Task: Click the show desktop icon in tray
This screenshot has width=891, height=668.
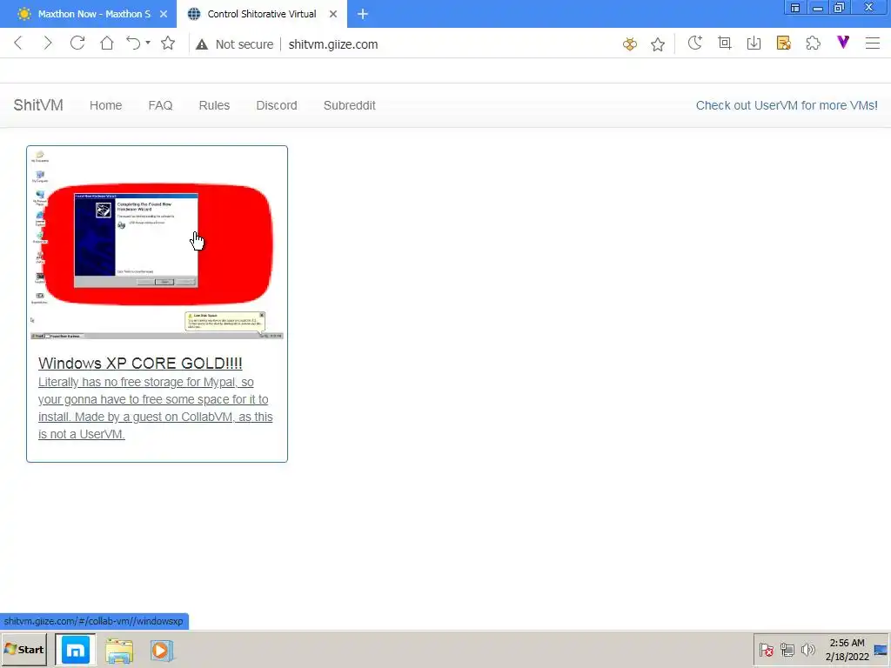Action: tap(881, 650)
